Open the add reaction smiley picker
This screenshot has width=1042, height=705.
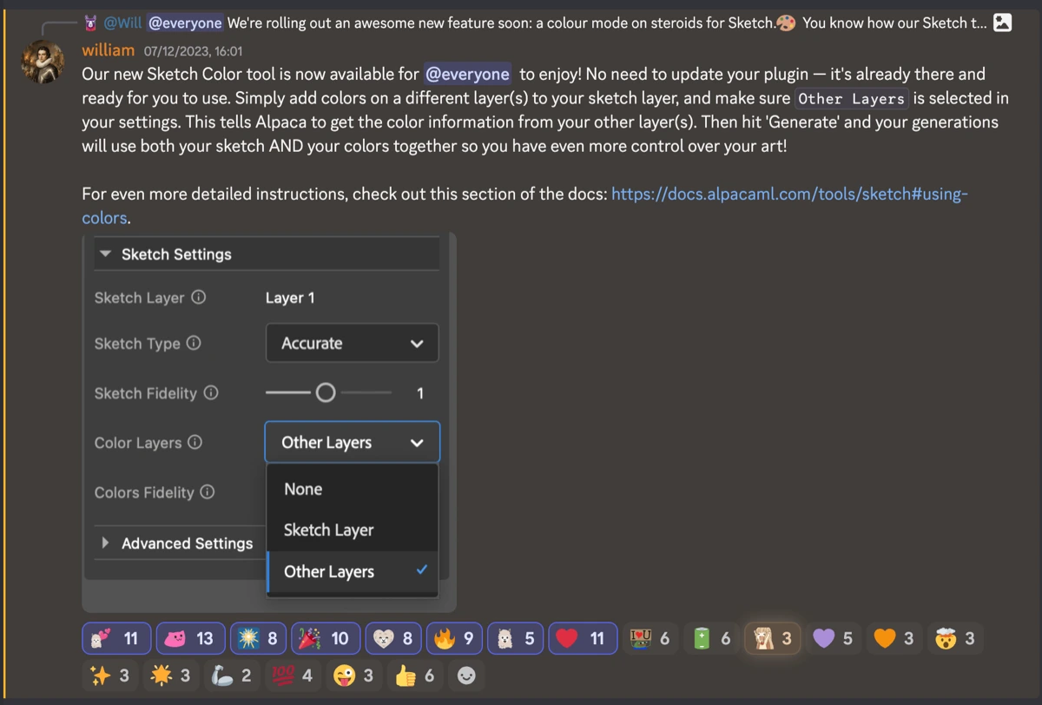click(x=466, y=675)
